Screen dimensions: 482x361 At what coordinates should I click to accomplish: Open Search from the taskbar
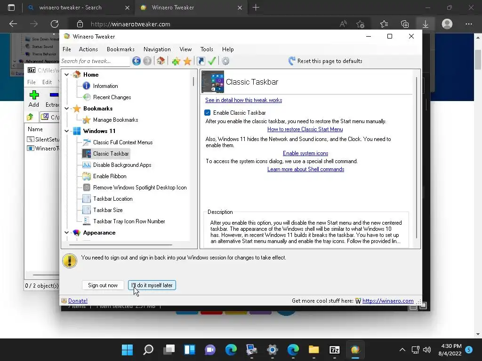click(148, 350)
